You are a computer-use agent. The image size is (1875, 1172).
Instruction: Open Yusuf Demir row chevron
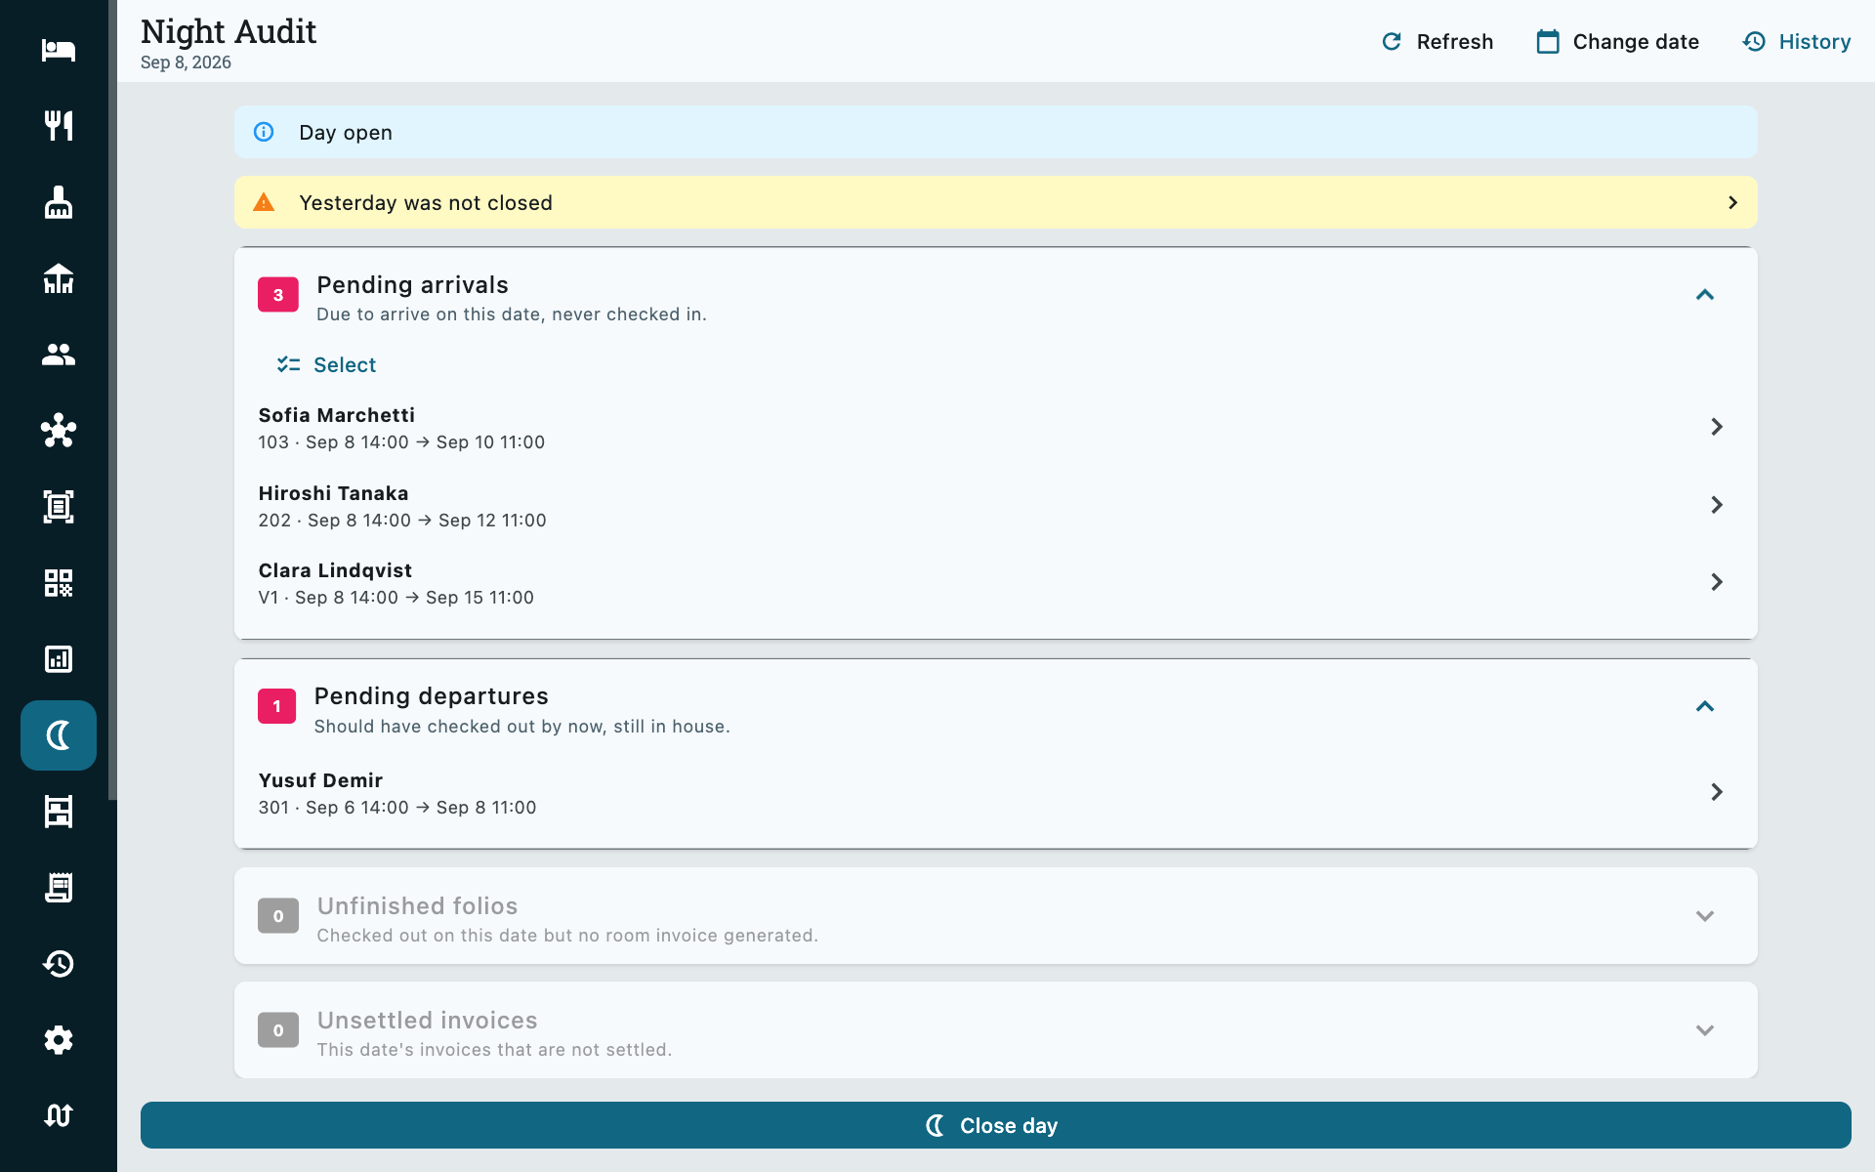click(1717, 792)
